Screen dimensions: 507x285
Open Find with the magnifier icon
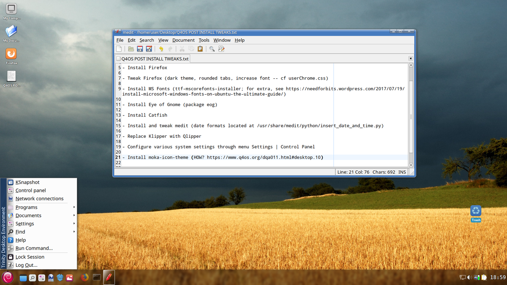[212, 49]
